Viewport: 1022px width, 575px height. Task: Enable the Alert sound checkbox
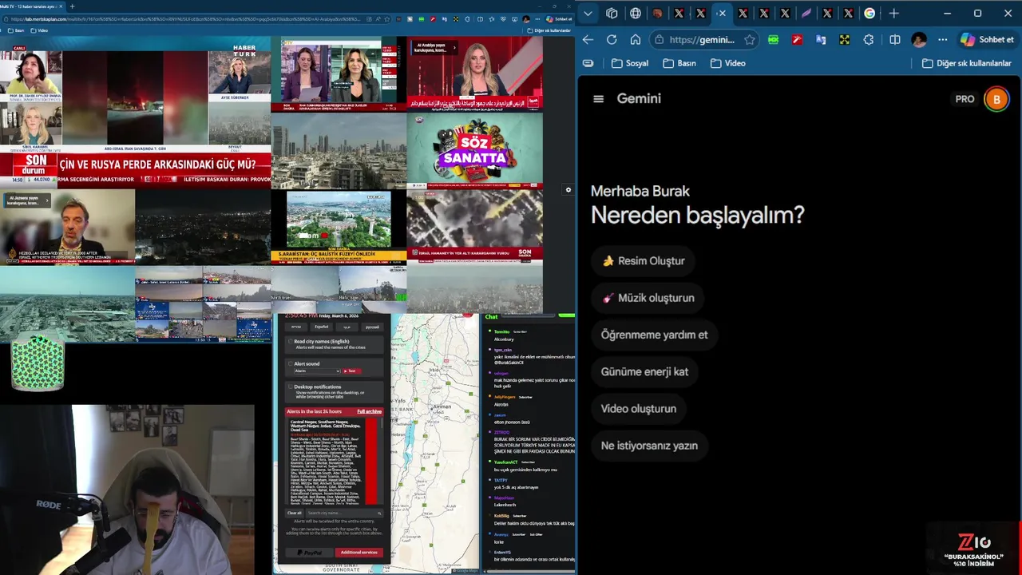(290, 364)
